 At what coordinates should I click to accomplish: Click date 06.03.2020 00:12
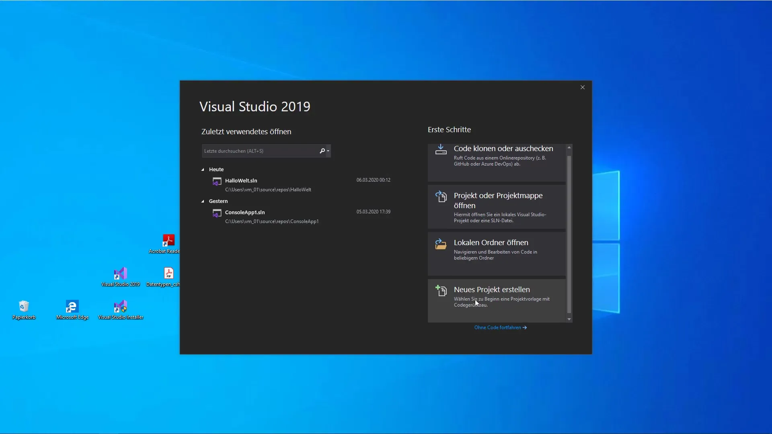coord(373,180)
